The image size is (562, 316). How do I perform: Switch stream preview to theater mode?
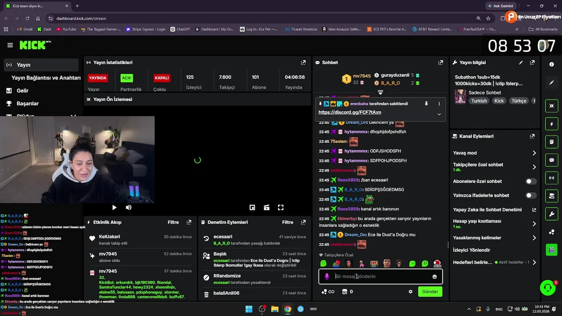point(267,208)
